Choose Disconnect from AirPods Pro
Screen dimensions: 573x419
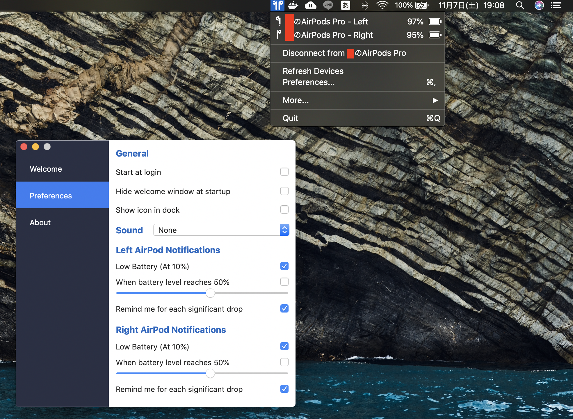344,53
